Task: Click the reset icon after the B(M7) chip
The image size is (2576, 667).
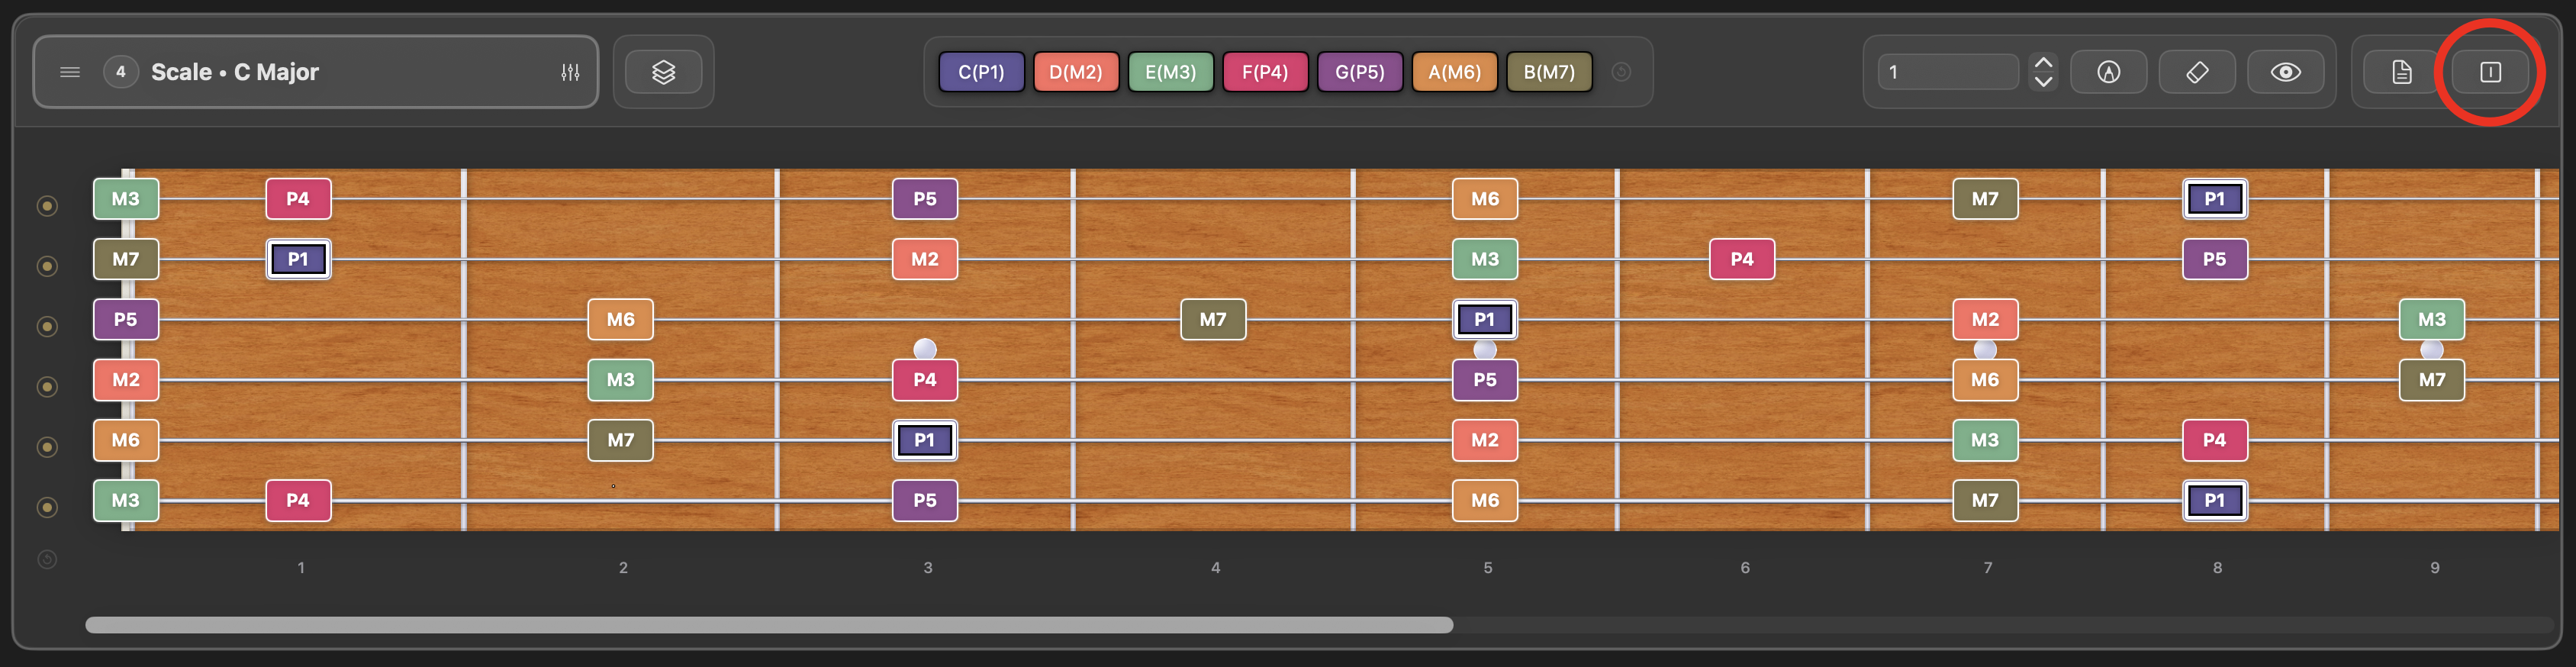Action: tap(1621, 72)
